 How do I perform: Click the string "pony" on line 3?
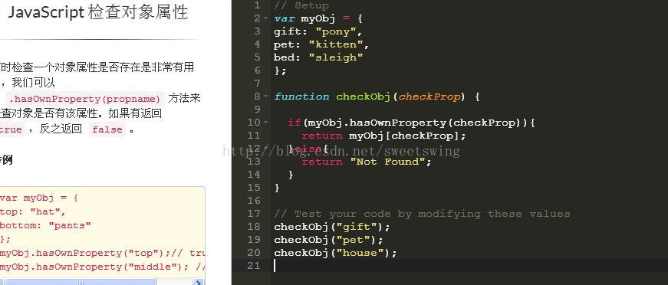coord(335,31)
